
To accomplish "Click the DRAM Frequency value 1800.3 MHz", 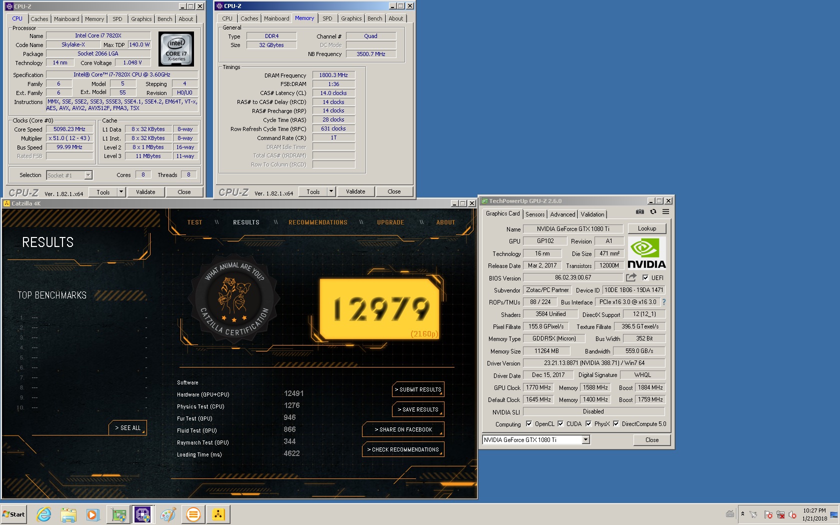I will click(x=333, y=75).
